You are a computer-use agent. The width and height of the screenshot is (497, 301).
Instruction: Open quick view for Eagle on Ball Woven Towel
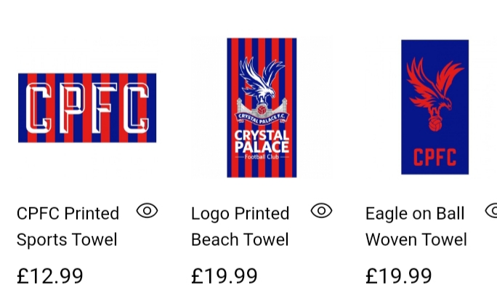tap(491, 211)
